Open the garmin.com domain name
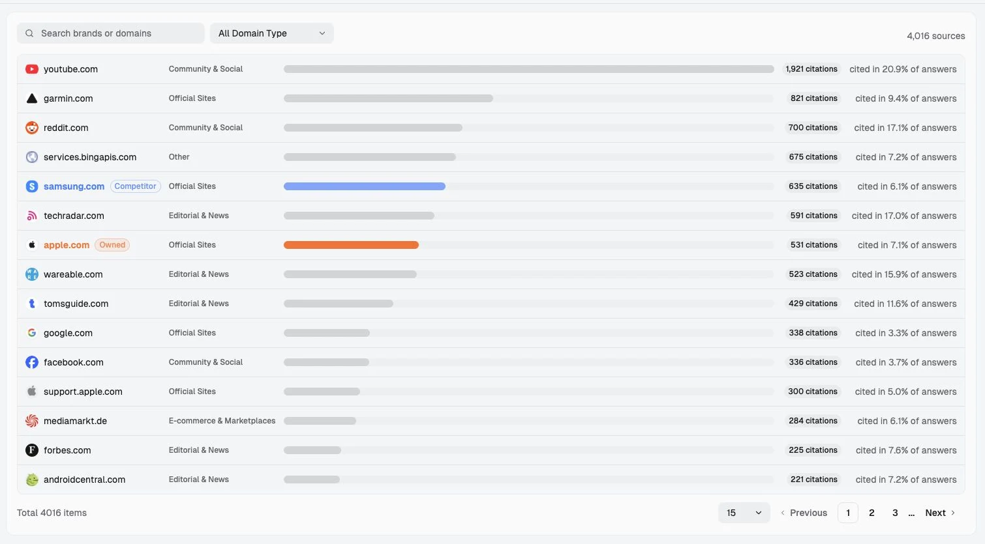The image size is (985, 544). click(x=68, y=98)
